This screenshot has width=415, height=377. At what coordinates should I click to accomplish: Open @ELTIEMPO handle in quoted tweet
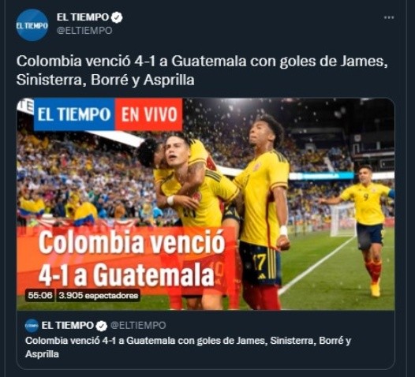[138, 326]
